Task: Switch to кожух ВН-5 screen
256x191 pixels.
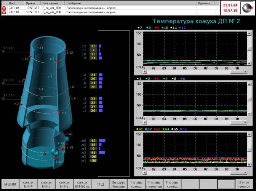Action: (x=45, y=184)
